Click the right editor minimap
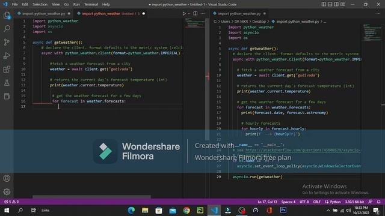Image resolution: width=385 pixels, height=216 pixels. [372, 32]
